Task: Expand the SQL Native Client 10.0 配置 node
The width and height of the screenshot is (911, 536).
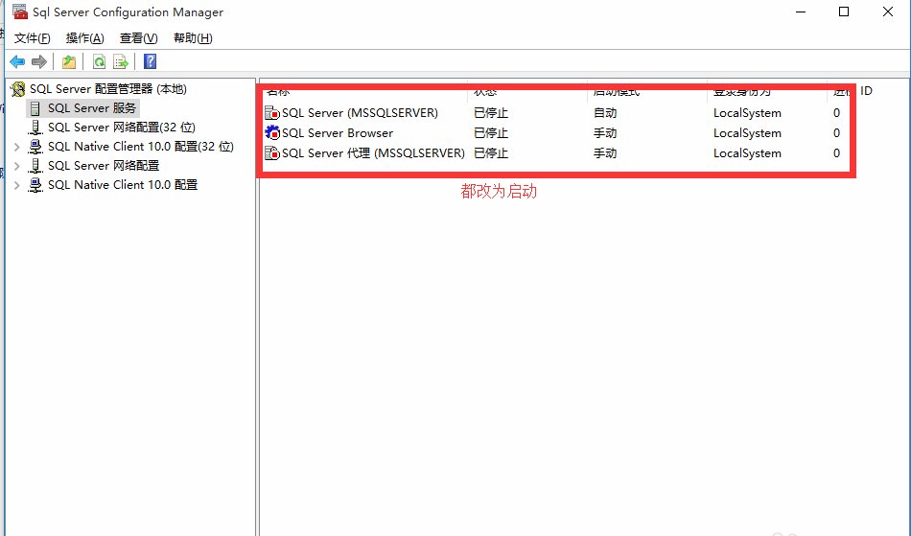Action: (17, 185)
